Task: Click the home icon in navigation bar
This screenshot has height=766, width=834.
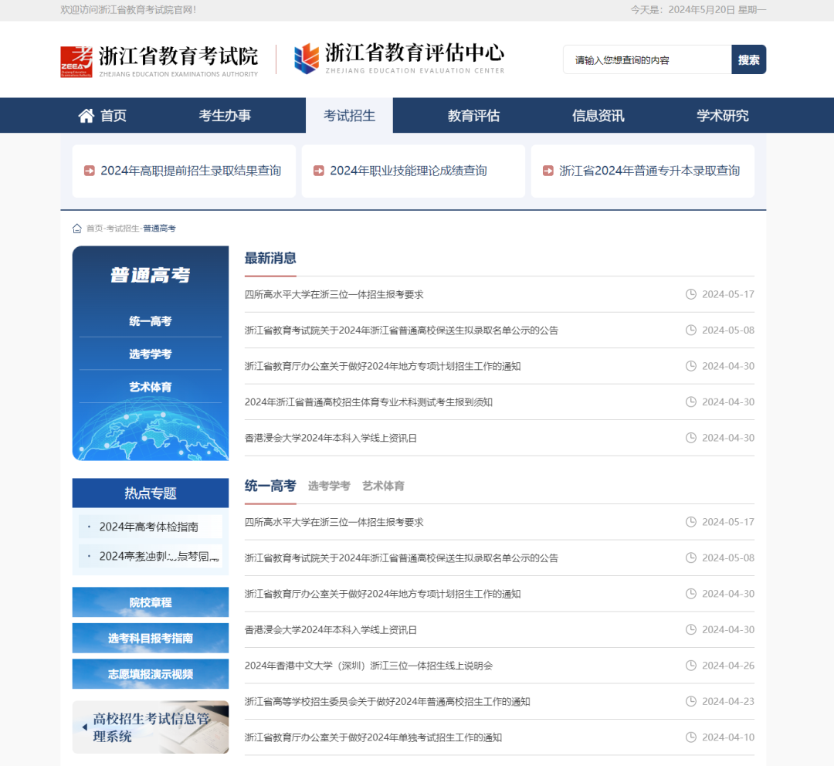Action: [86, 116]
